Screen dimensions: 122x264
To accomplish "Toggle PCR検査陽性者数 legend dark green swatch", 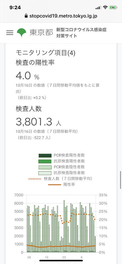I will (x=45, y=156).
